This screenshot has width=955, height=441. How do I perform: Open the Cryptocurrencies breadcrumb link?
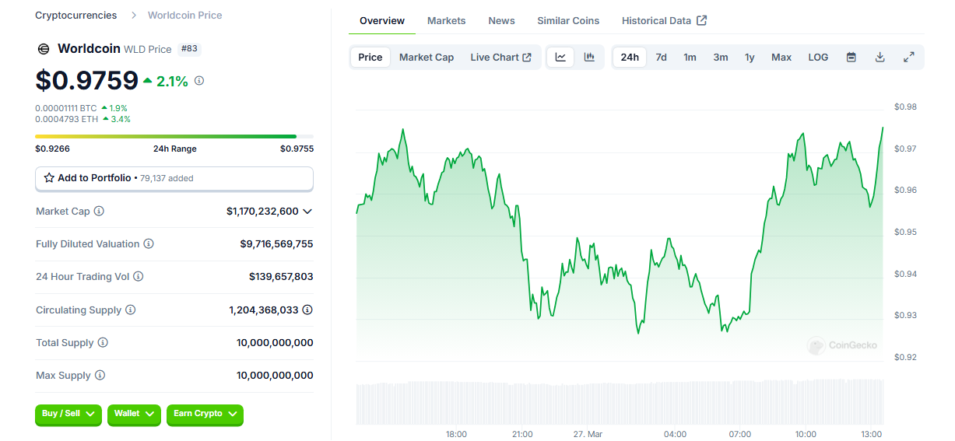76,15
